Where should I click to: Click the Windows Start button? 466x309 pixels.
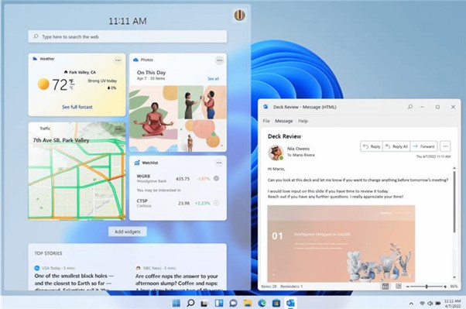[176, 303]
